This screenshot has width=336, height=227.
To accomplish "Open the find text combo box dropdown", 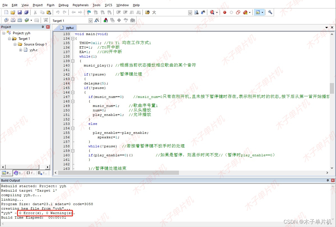I will 190,13.
